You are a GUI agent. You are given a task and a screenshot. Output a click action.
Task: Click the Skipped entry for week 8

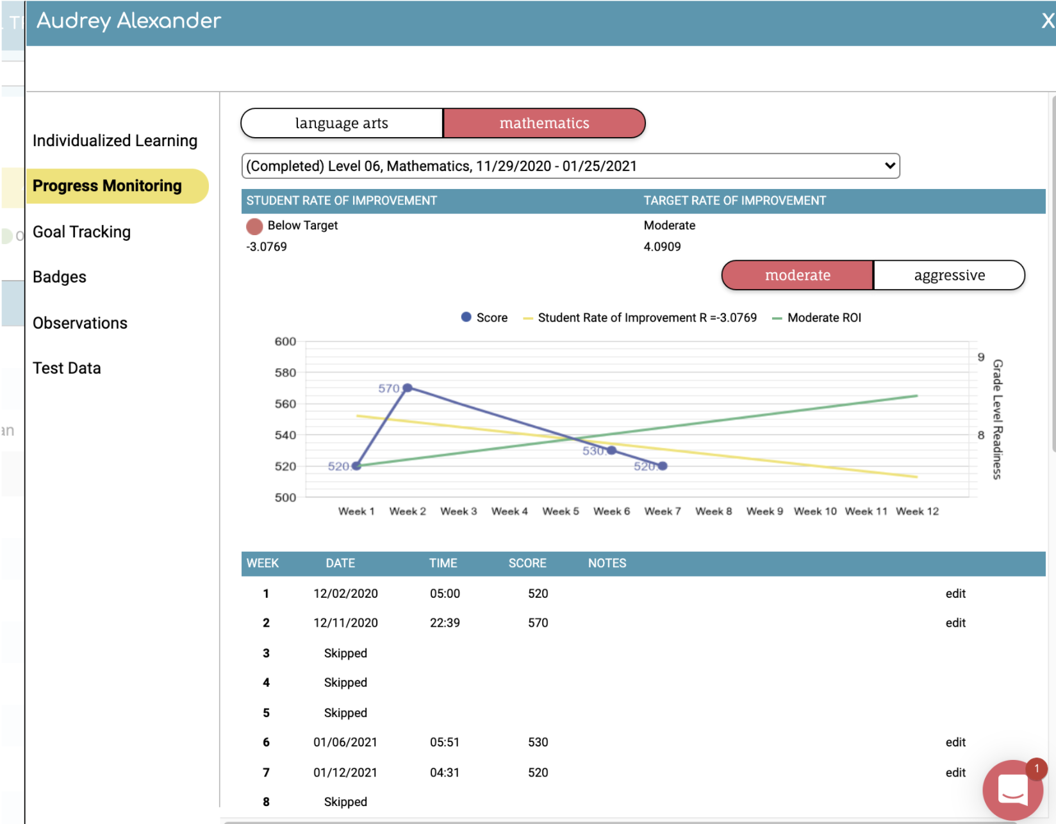(346, 802)
